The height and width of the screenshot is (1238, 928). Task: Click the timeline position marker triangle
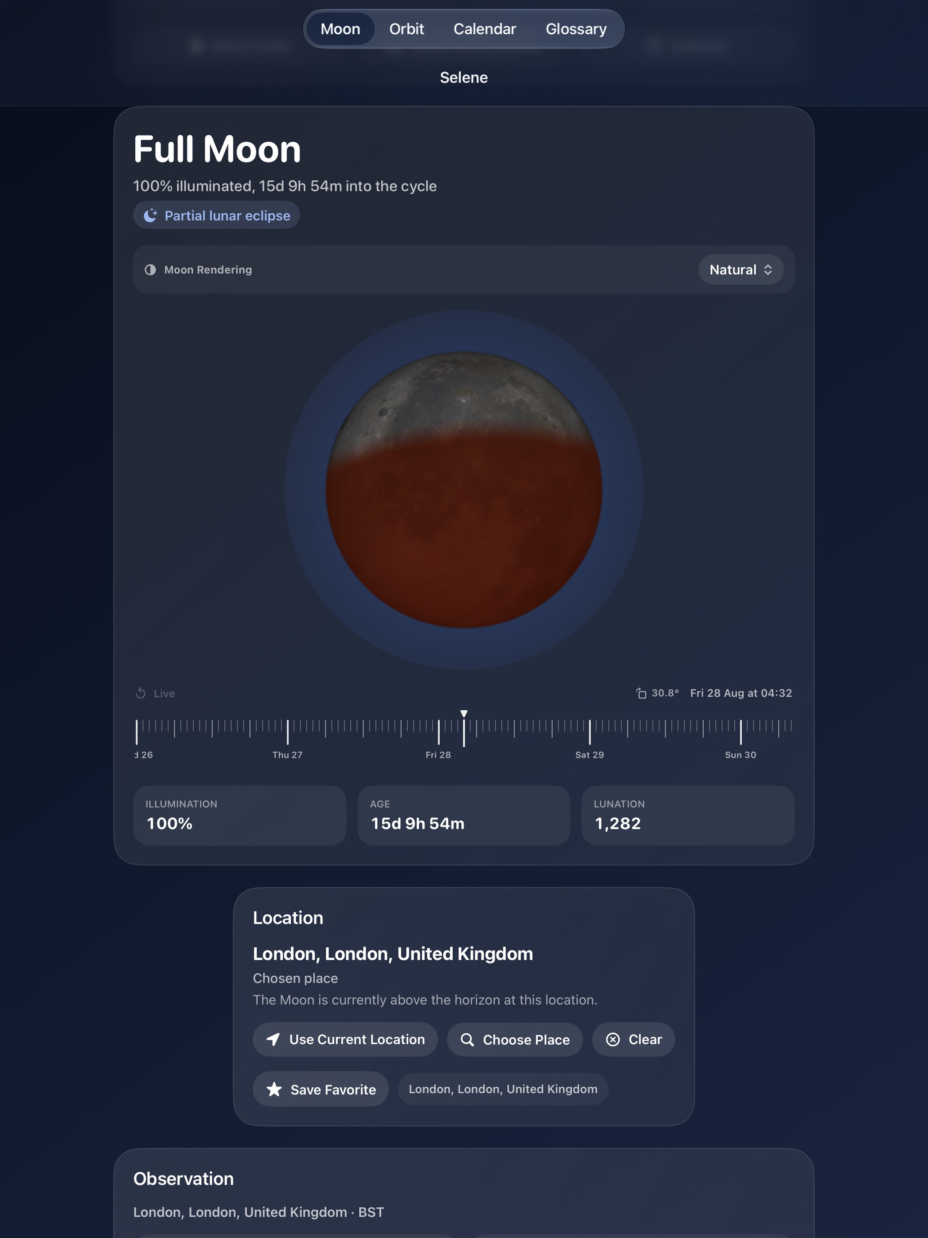pos(464,713)
